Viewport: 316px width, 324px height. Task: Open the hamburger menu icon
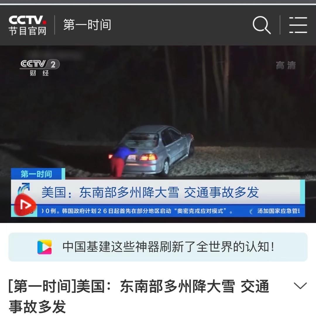[x=298, y=25]
